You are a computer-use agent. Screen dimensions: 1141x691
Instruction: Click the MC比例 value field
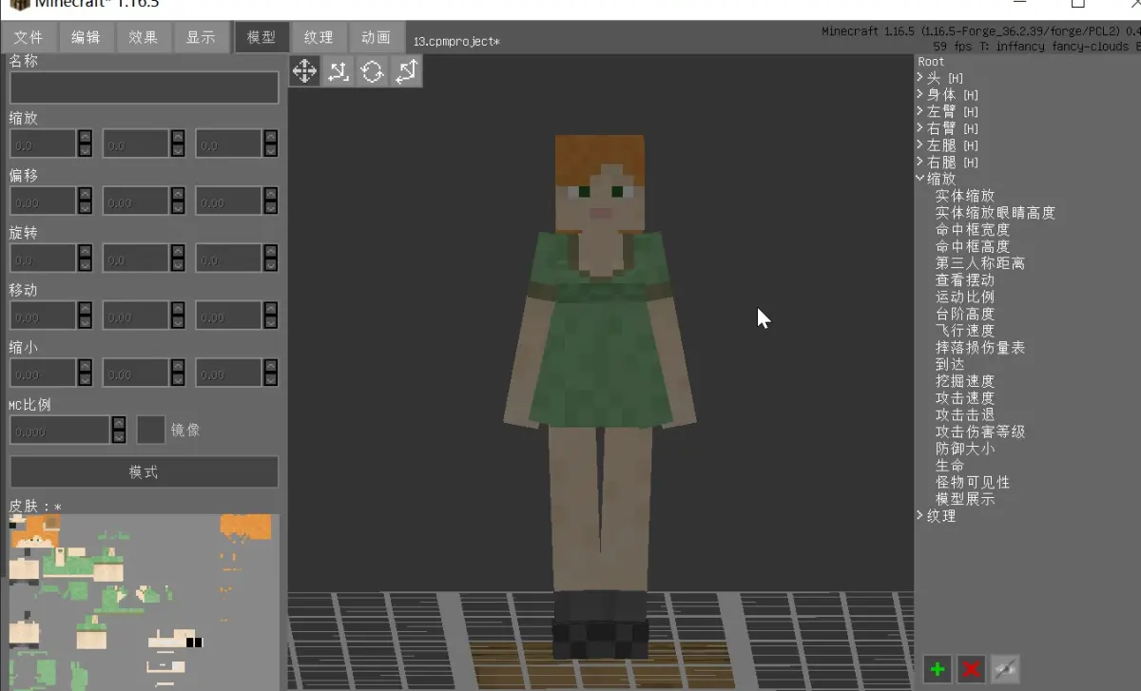point(60,430)
